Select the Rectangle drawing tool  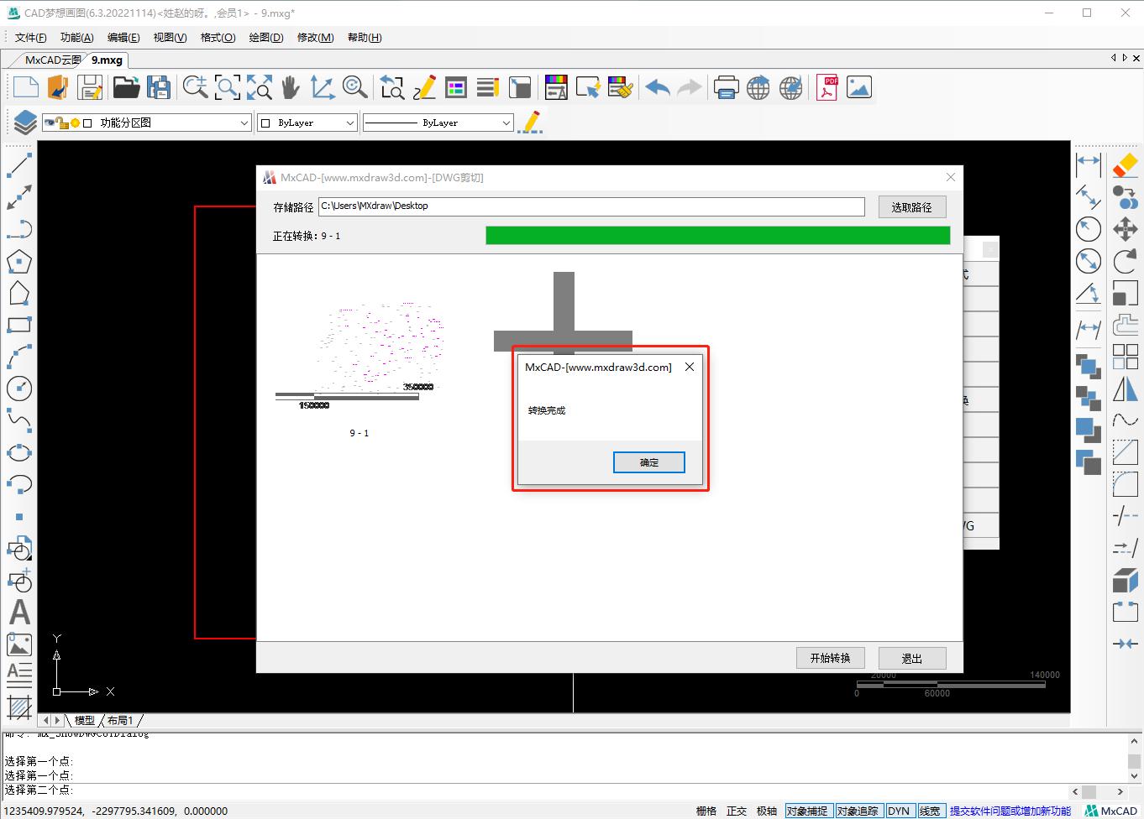click(x=19, y=325)
